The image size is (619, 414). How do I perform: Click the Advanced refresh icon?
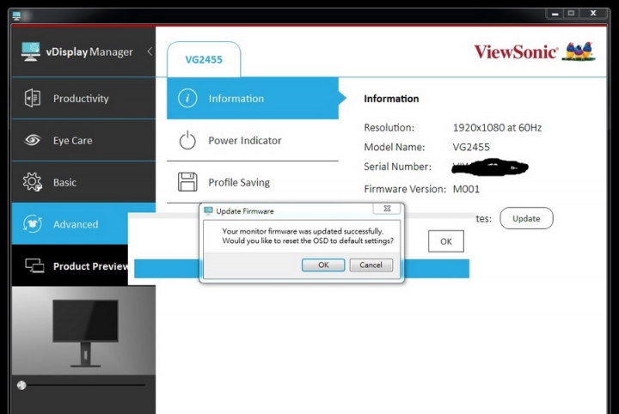pyautogui.click(x=33, y=224)
